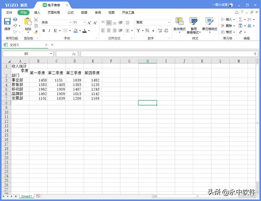Click the Format Painter brush icon
The height and width of the screenshot is (201, 261).
click(36, 31)
